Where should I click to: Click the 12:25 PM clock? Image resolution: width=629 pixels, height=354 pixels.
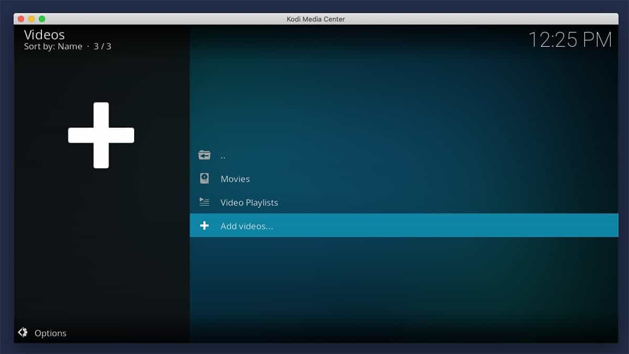pyautogui.click(x=569, y=40)
